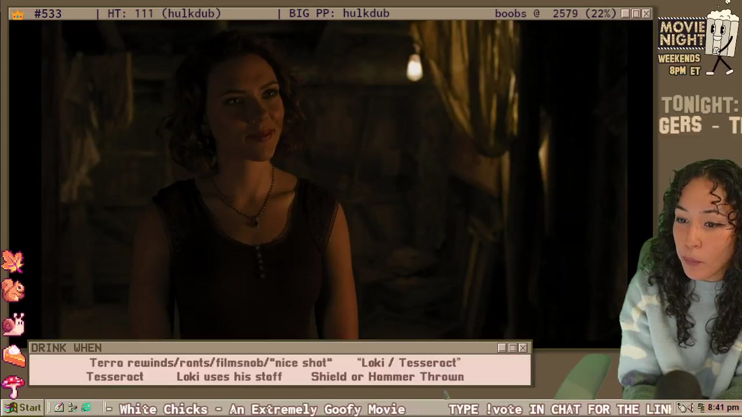Close the main movie window

647,14
